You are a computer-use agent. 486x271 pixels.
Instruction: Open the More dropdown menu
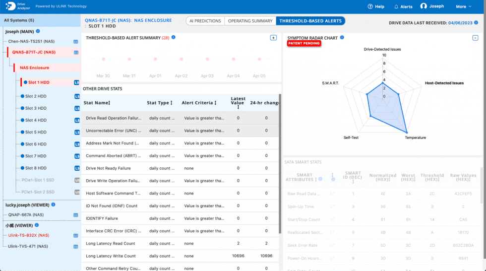tap(464, 6)
